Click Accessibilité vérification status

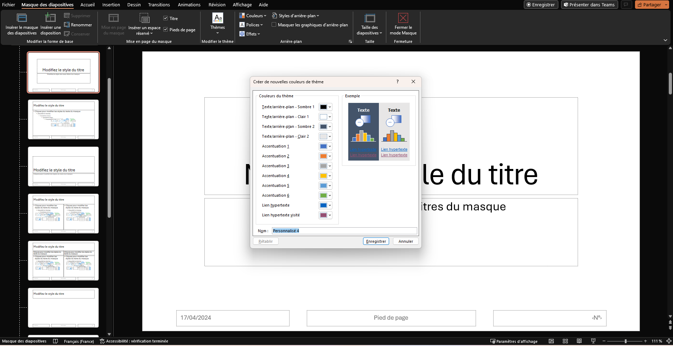coord(134,341)
